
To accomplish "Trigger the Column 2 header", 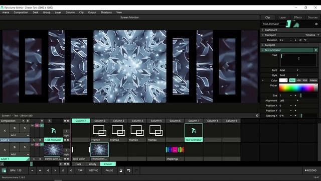I will 100,121.
